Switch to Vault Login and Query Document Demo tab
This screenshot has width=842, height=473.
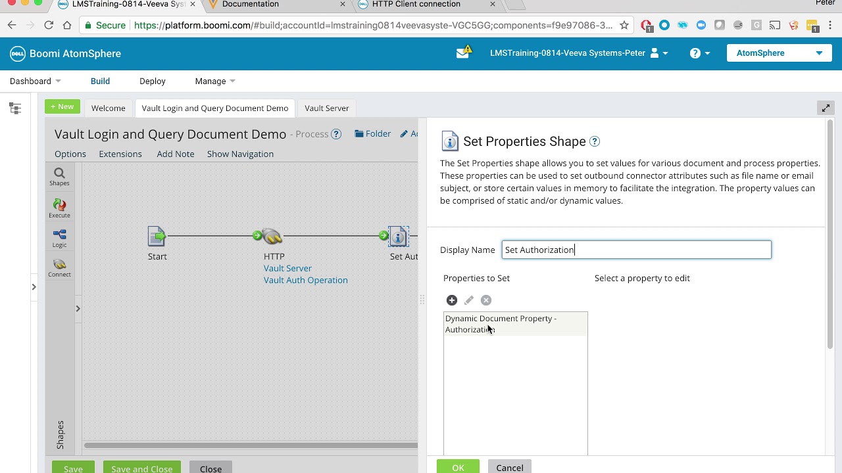tap(215, 108)
